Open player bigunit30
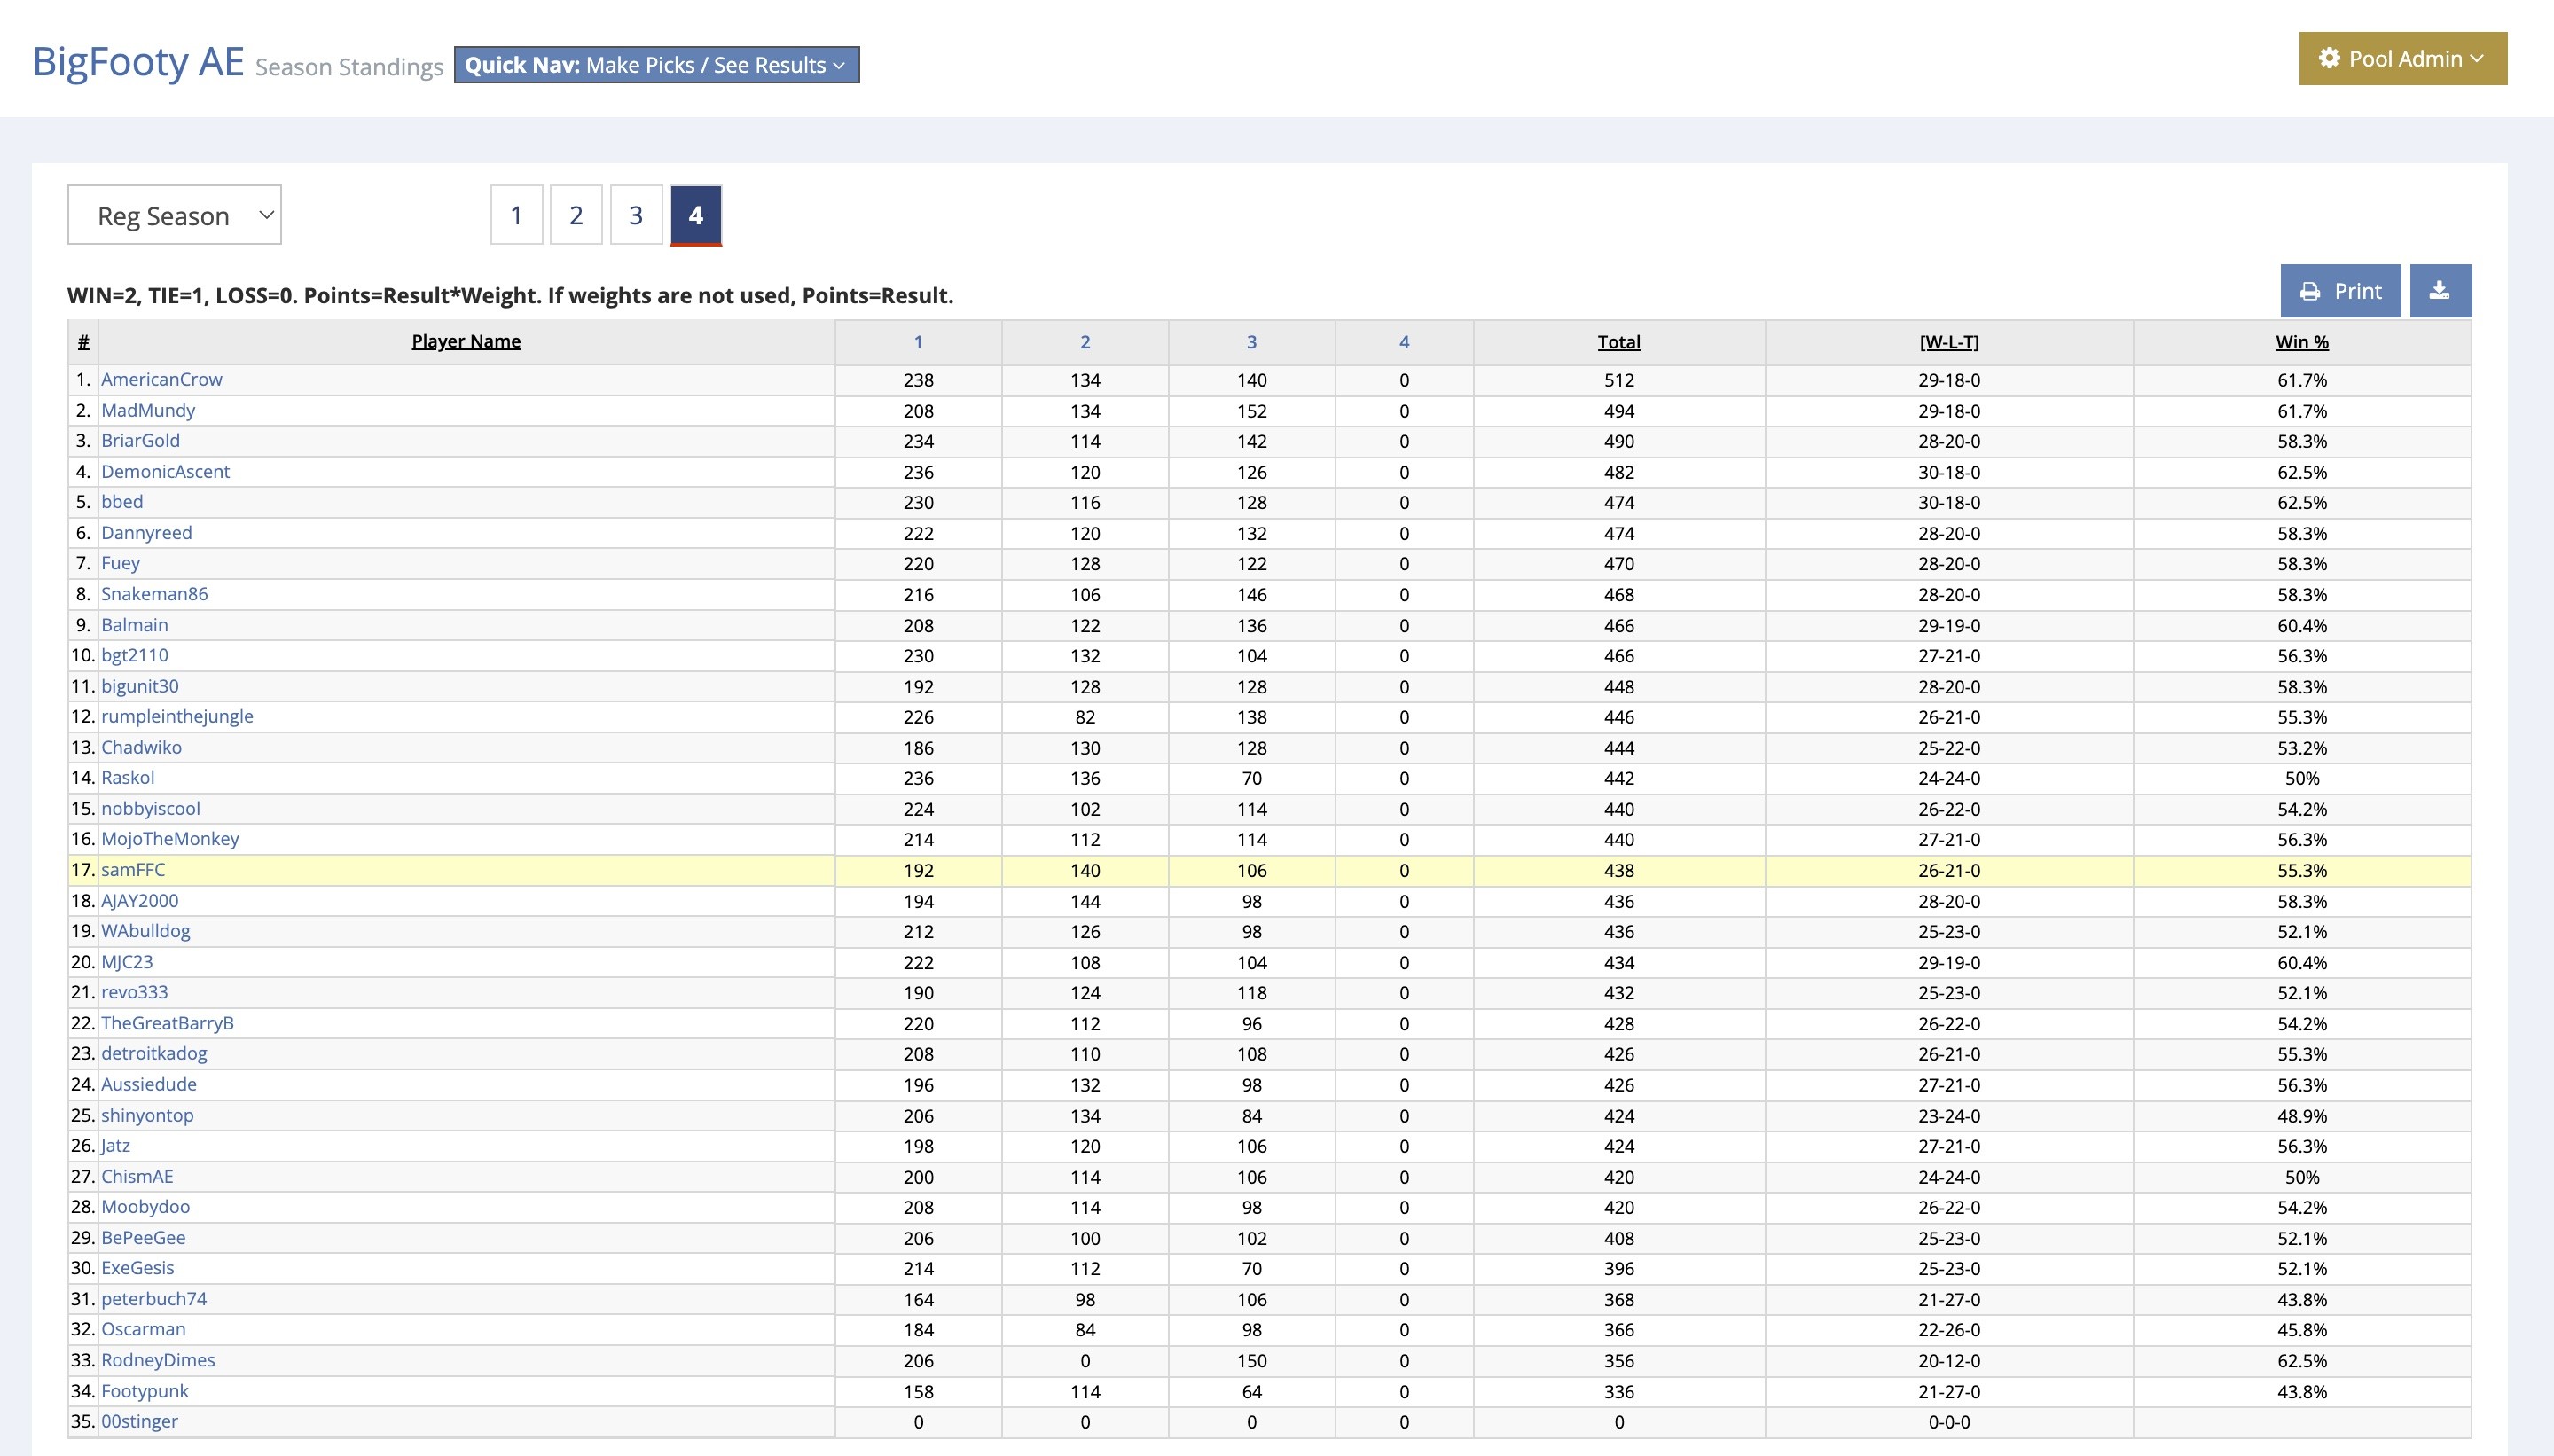The image size is (2554, 1456). pos(140,686)
